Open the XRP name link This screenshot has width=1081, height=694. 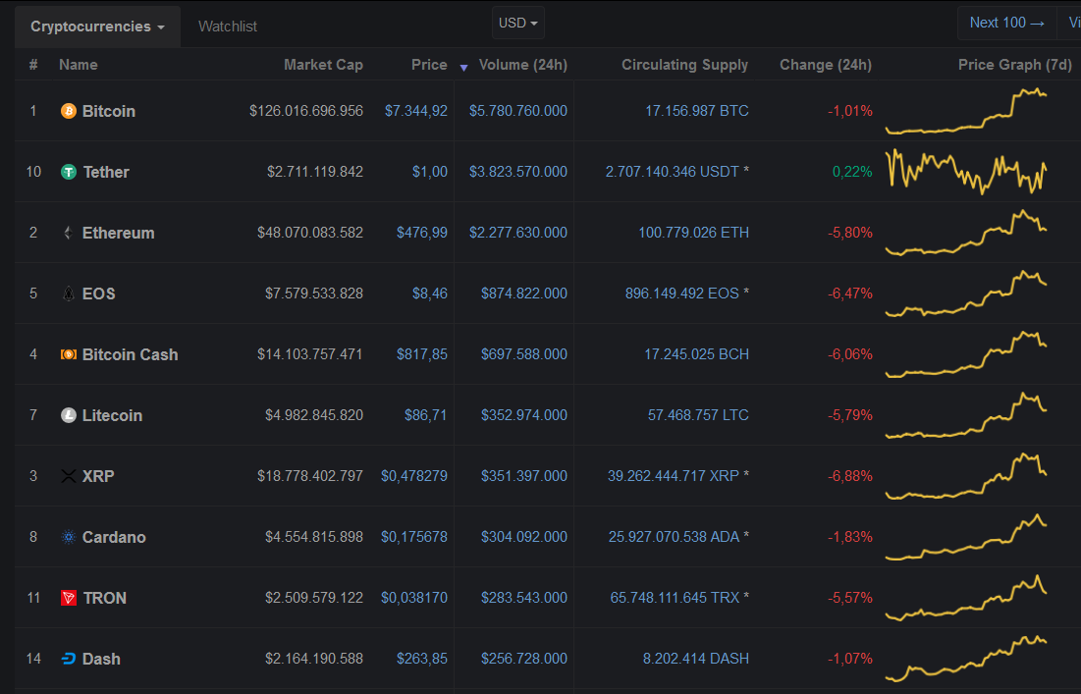(x=98, y=476)
